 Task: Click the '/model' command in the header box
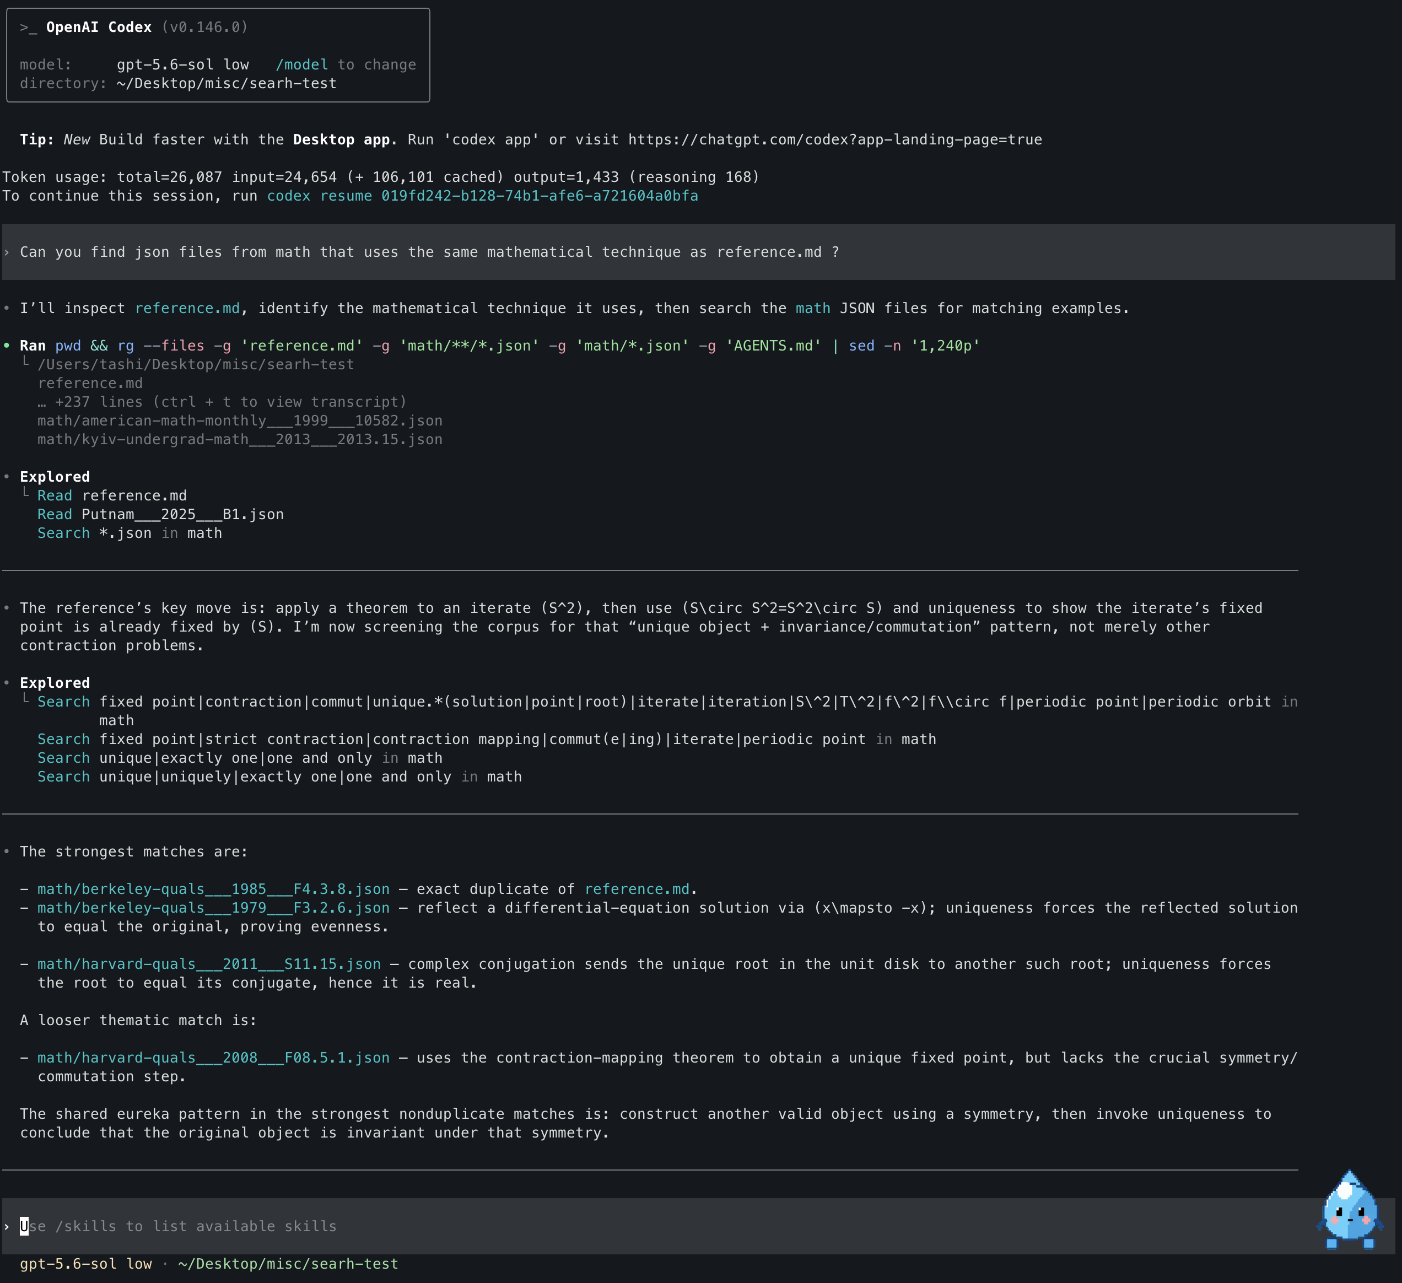point(302,64)
